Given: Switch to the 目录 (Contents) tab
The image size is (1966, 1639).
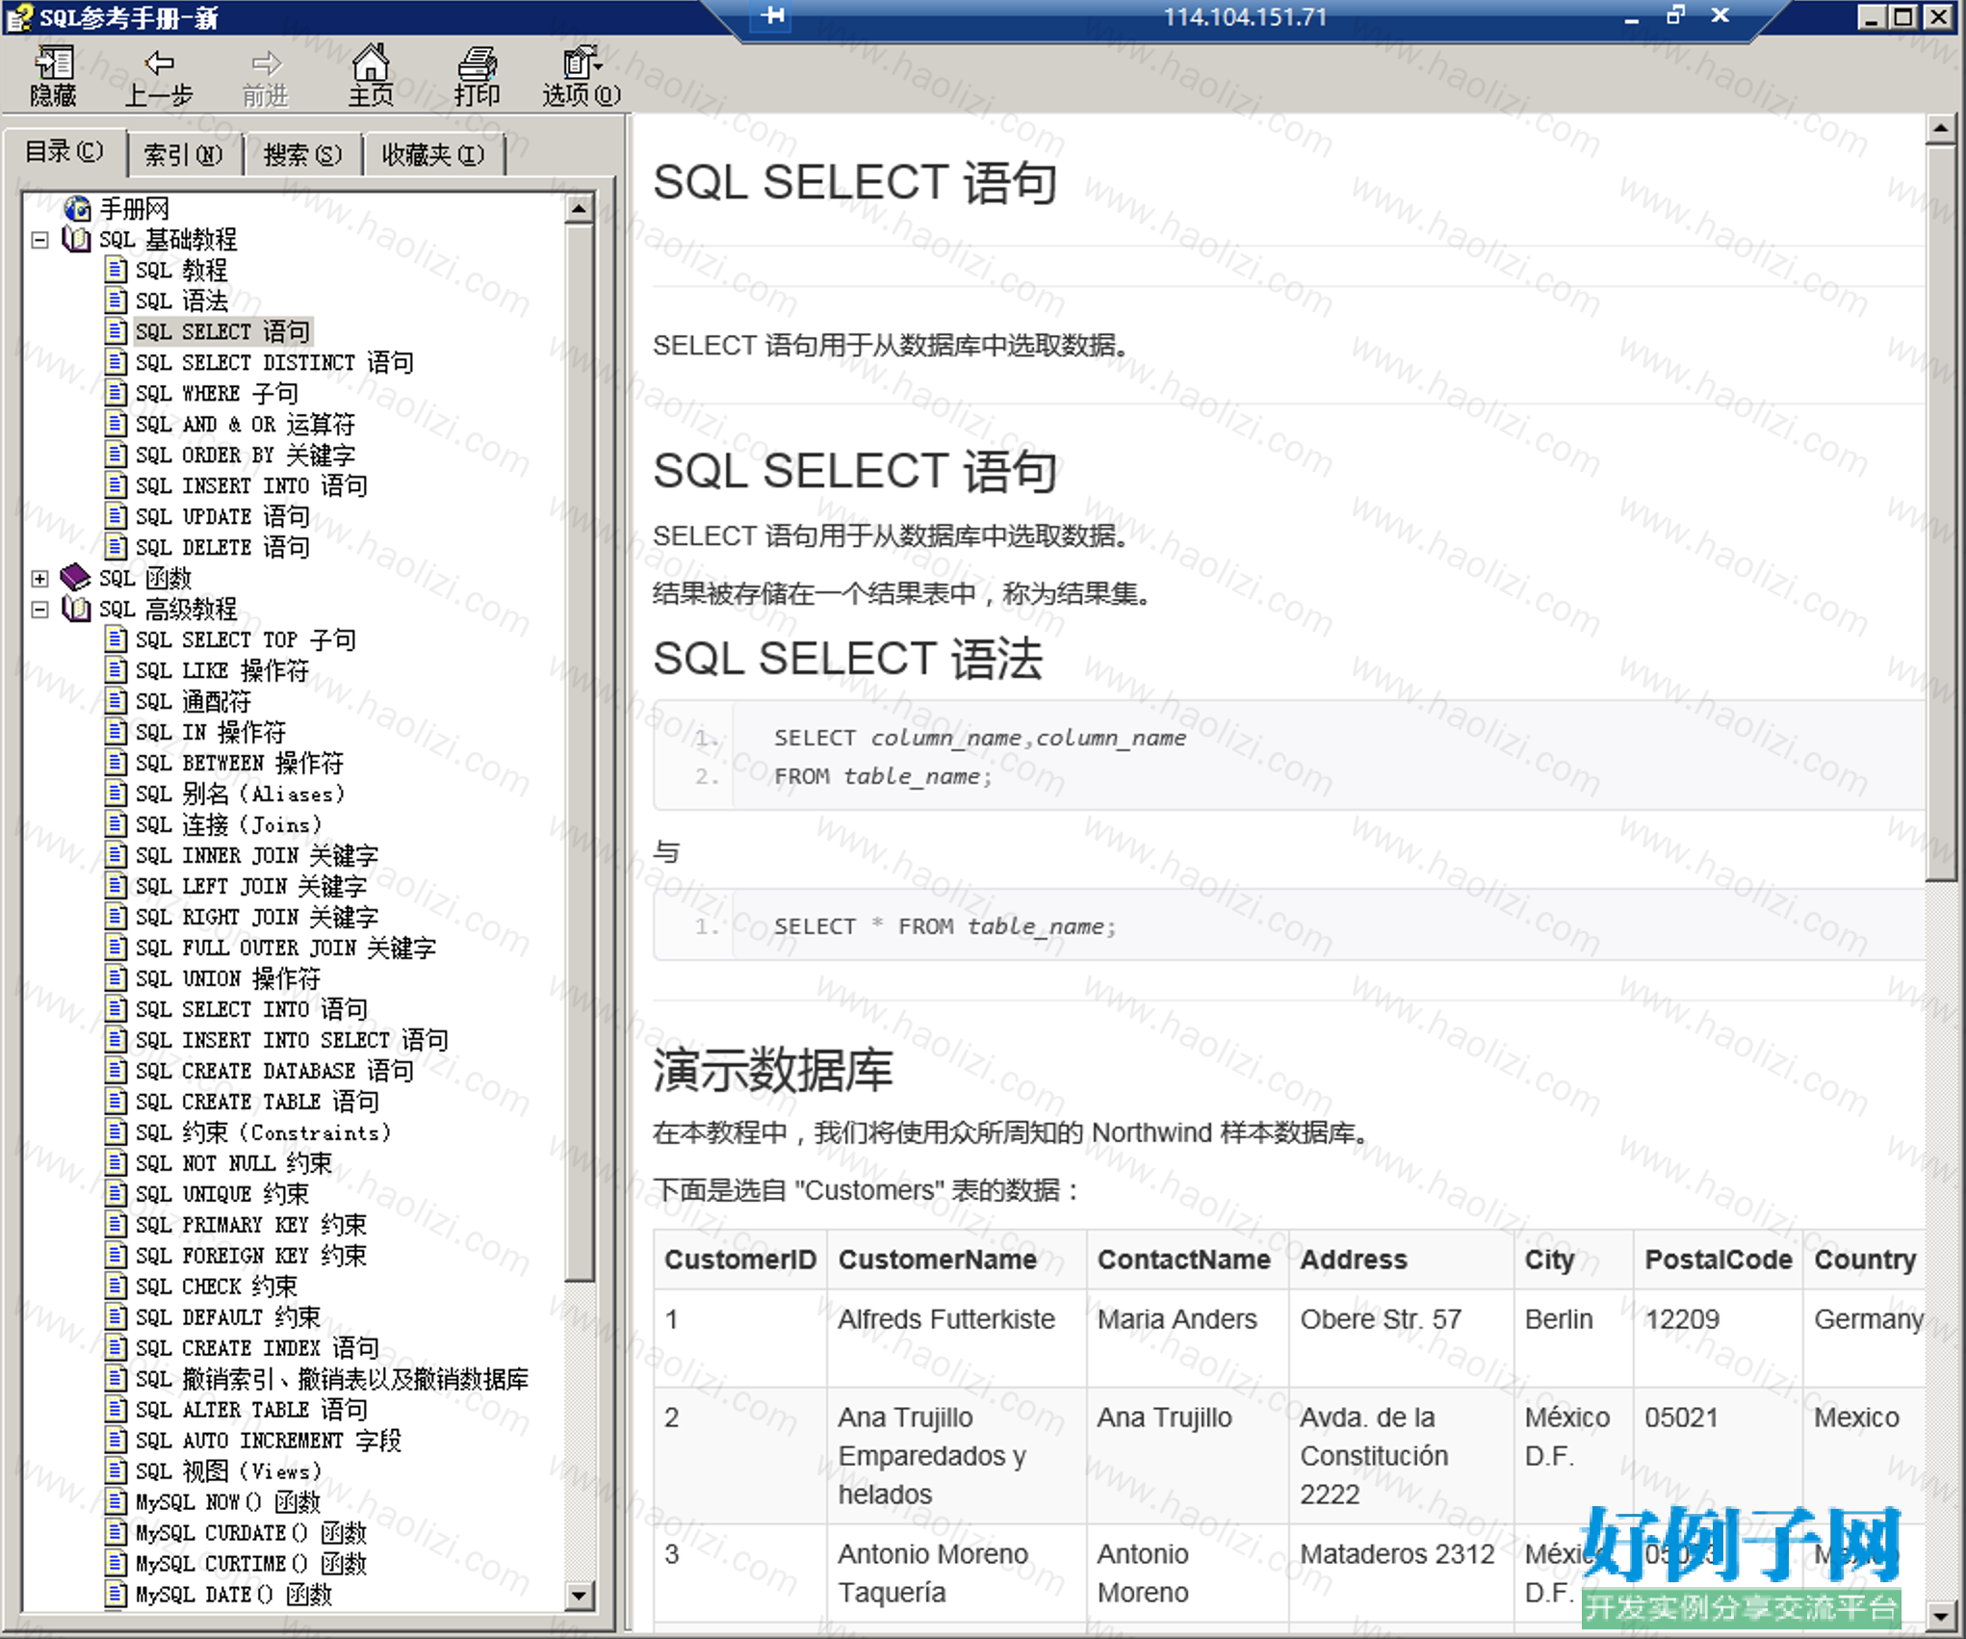Looking at the screenshot, I should click(65, 152).
